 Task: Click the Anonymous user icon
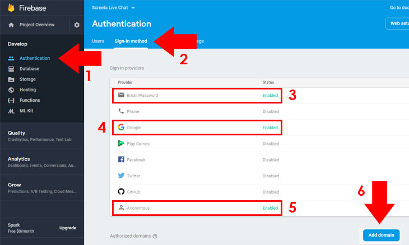tap(121, 208)
